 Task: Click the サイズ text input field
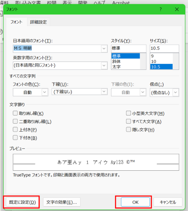[164, 49]
